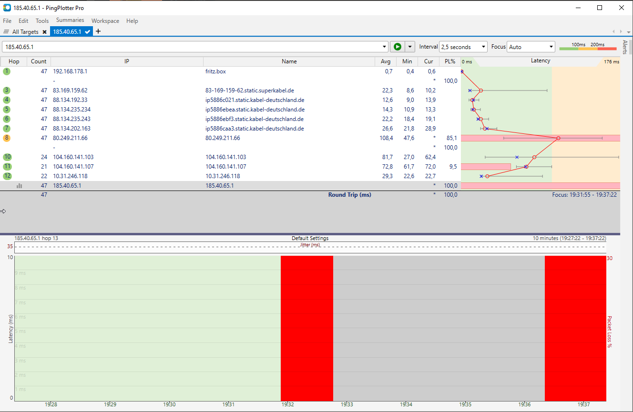This screenshot has width=633, height=412.
Task: Click the next tab scroll arrow at top right
Action: point(620,32)
